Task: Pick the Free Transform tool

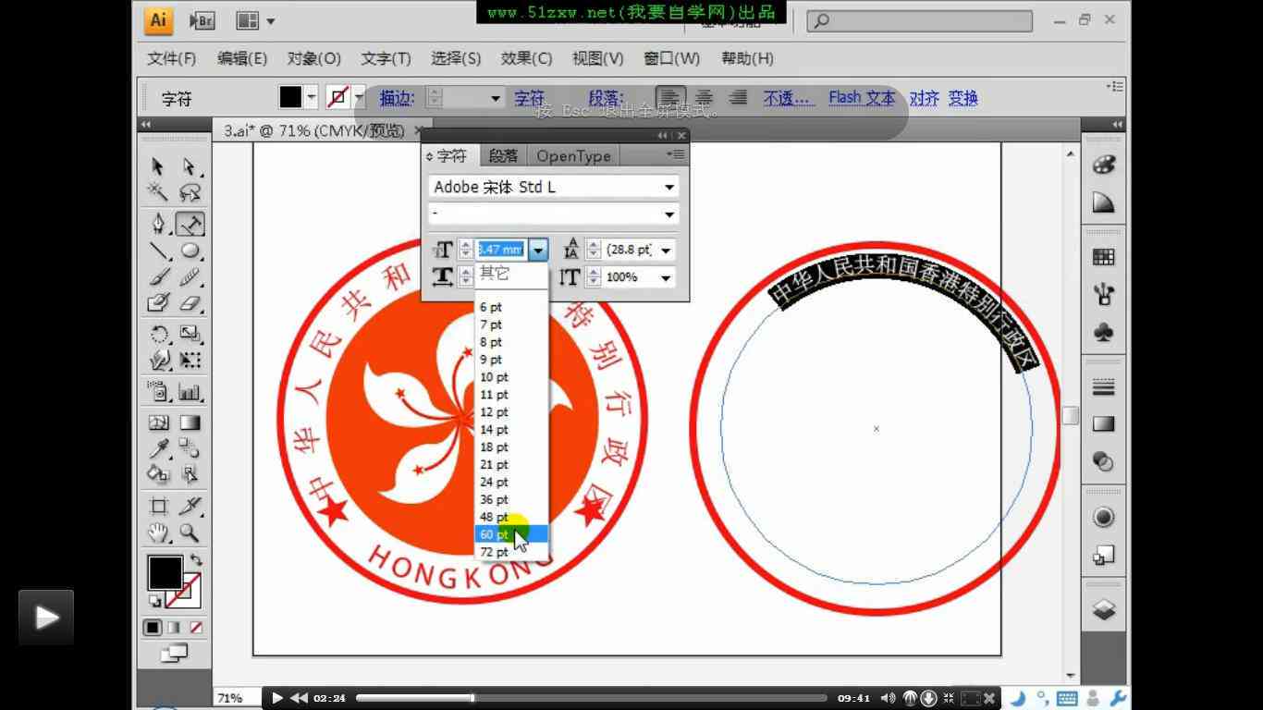Action: pos(190,360)
